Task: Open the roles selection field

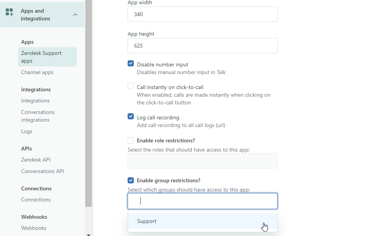Action: (x=203, y=160)
